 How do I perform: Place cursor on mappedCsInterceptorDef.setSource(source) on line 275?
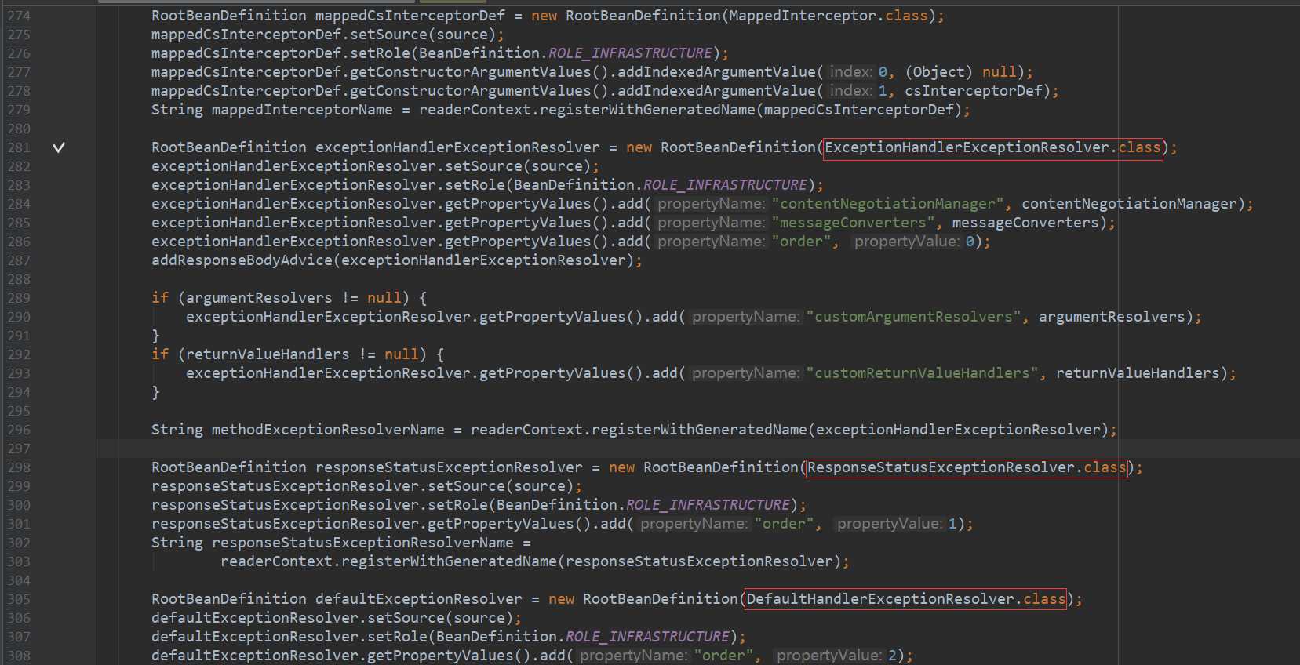click(323, 35)
